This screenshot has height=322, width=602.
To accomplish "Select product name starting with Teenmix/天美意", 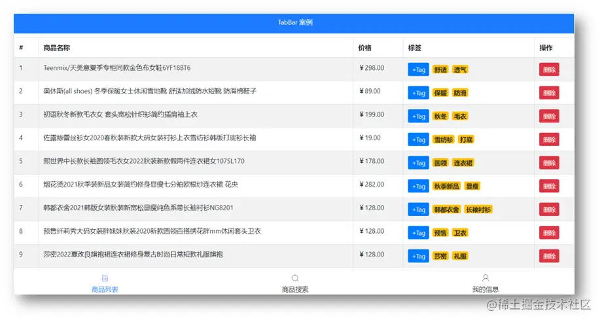I will coord(116,68).
